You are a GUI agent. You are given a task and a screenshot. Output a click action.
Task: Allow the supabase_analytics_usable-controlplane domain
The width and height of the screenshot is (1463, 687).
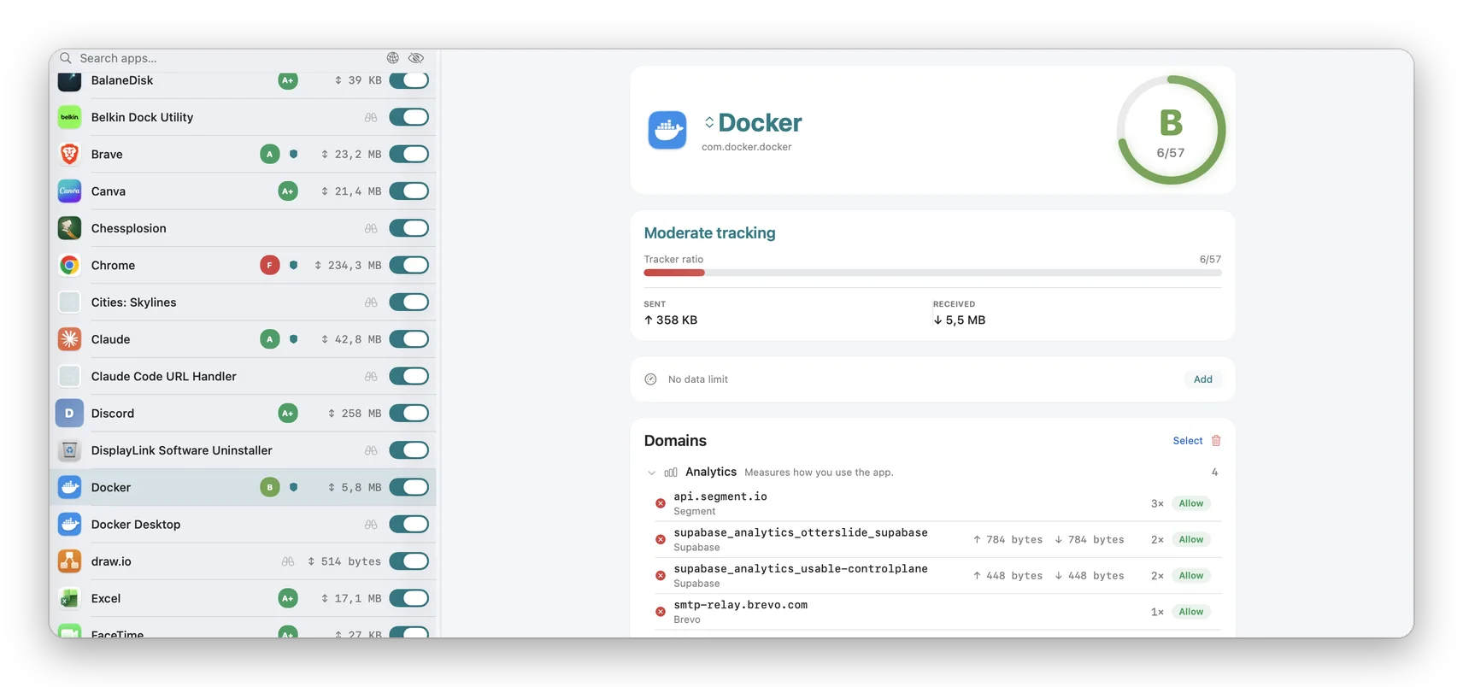(1191, 576)
